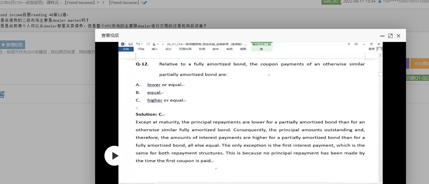
Task: Click the 新增标签 add tag button
Action: click(12, 45)
